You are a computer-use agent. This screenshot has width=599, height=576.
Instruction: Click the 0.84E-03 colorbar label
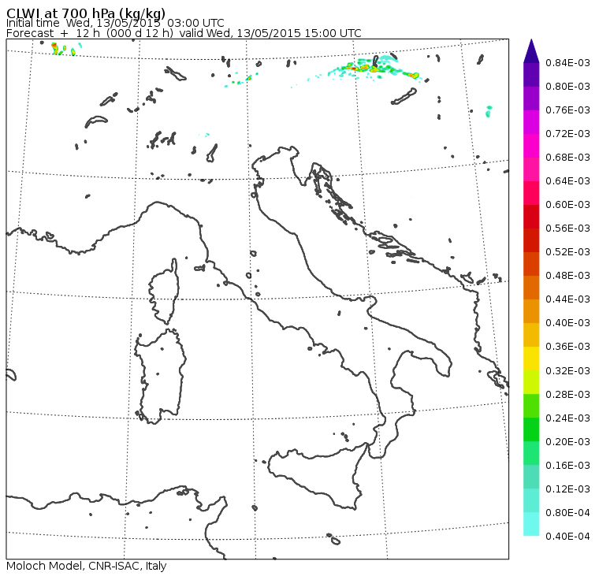[x=567, y=62]
